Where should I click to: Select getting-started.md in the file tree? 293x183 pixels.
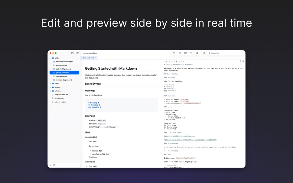64,73
